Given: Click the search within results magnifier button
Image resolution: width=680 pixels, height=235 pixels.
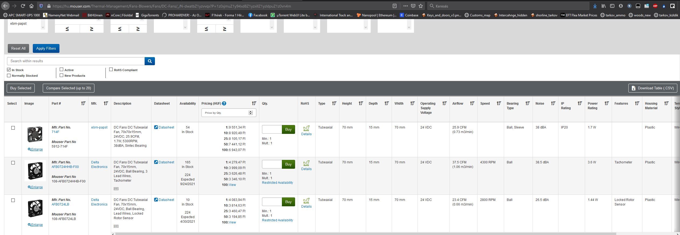Looking at the screenshot, I should pos(150,61).
